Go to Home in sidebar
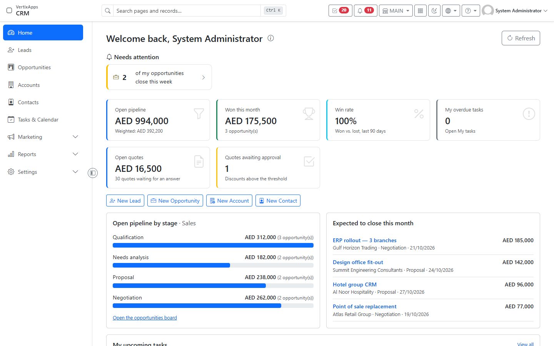The width and height of the screenshot is (554, 346). 43,33
